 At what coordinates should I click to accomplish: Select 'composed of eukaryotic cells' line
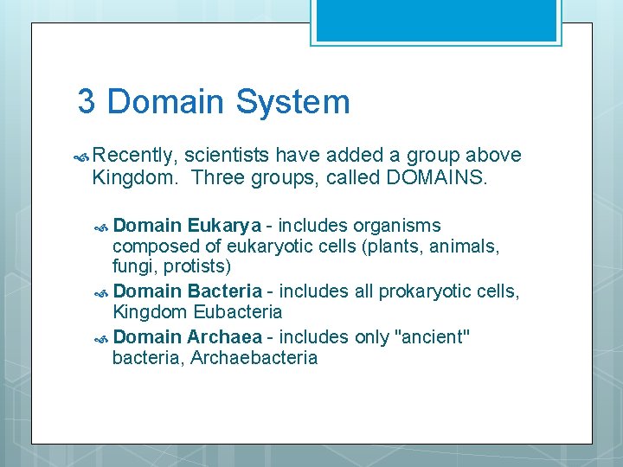point(306,246)
